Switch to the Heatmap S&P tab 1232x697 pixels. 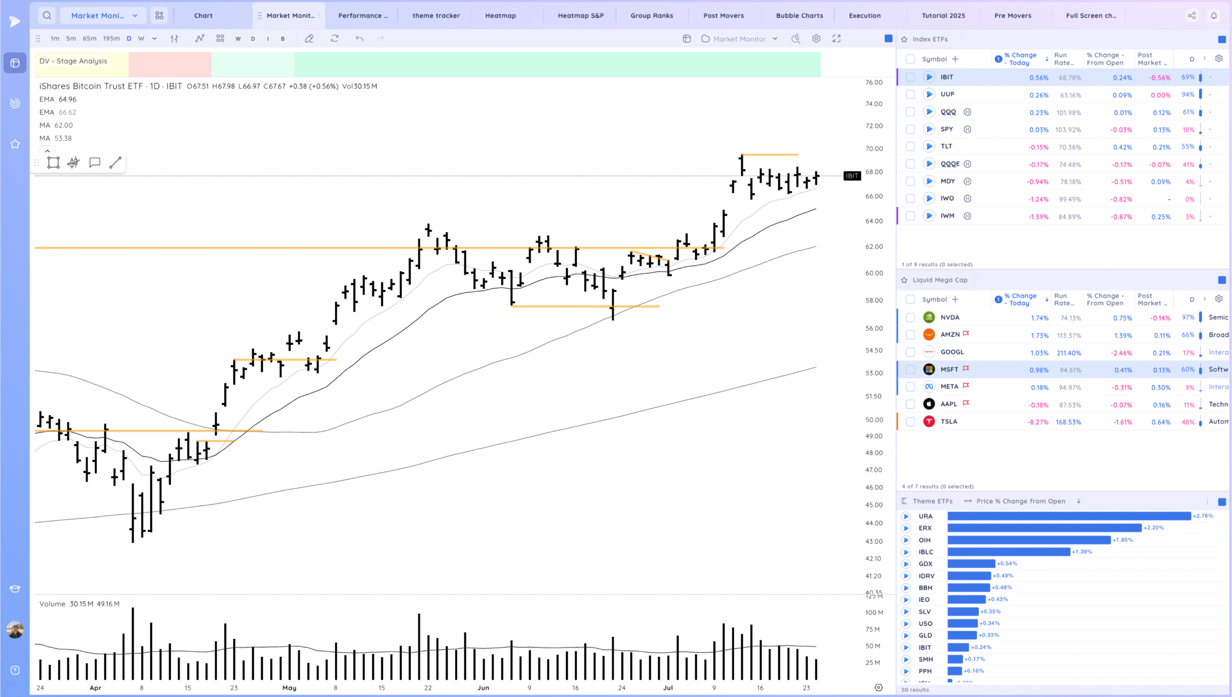pyautogui.click(x=580, y=15)
